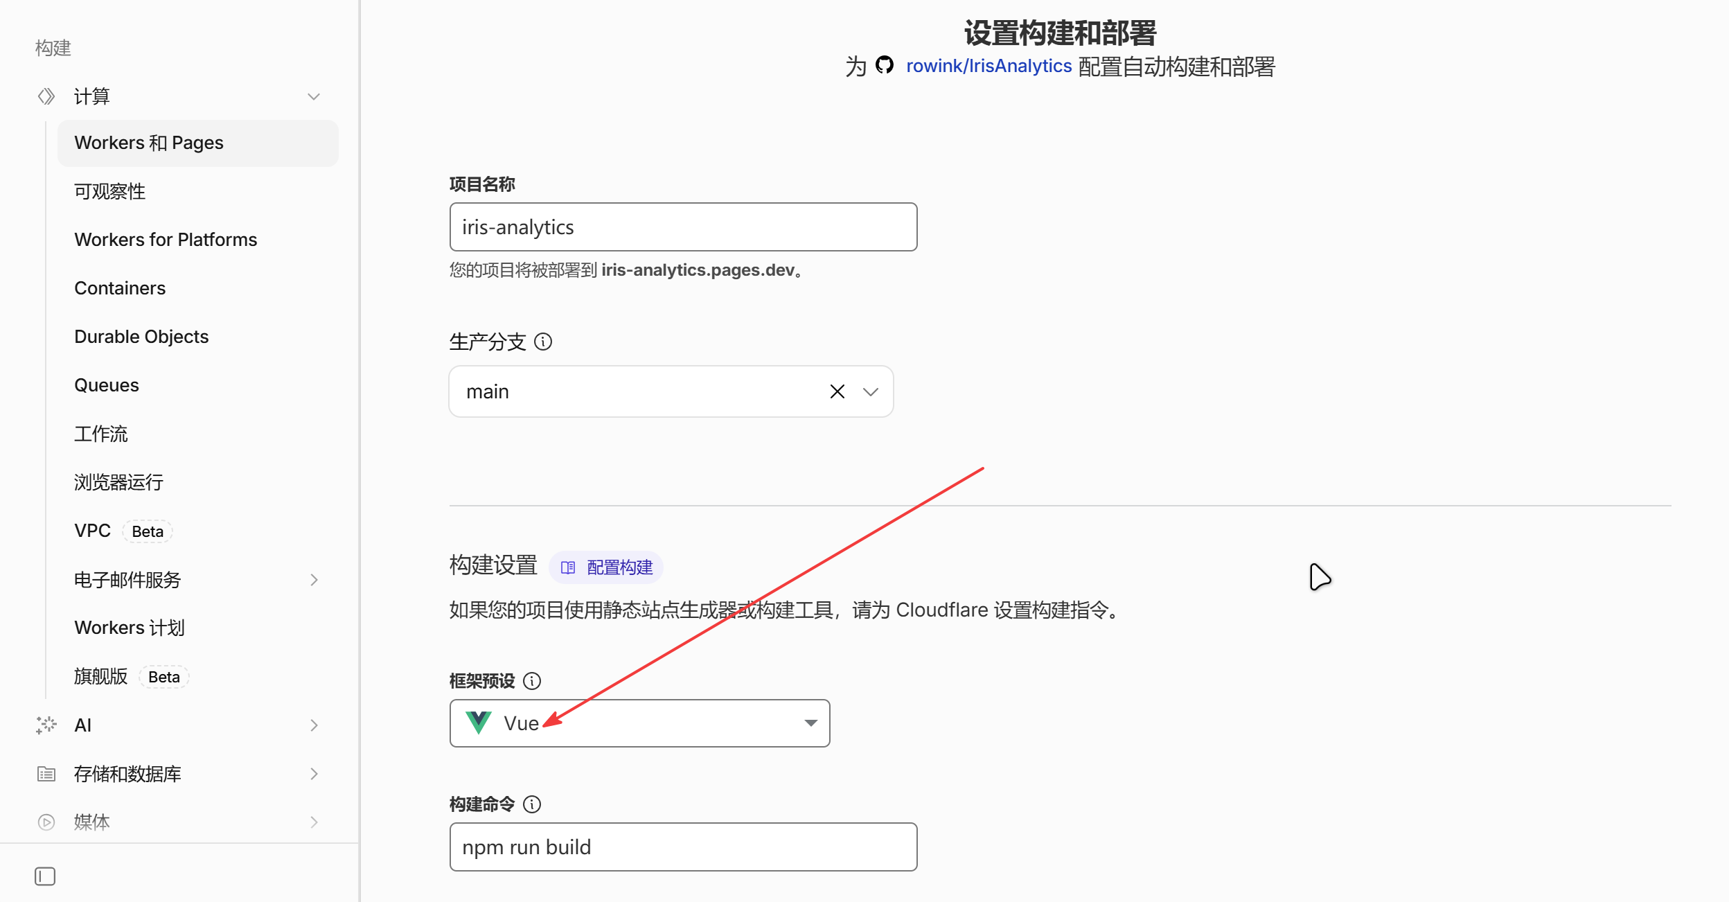Clear the main branch selection
Screen dimensions: 1729x902
(x=837, y=391)
